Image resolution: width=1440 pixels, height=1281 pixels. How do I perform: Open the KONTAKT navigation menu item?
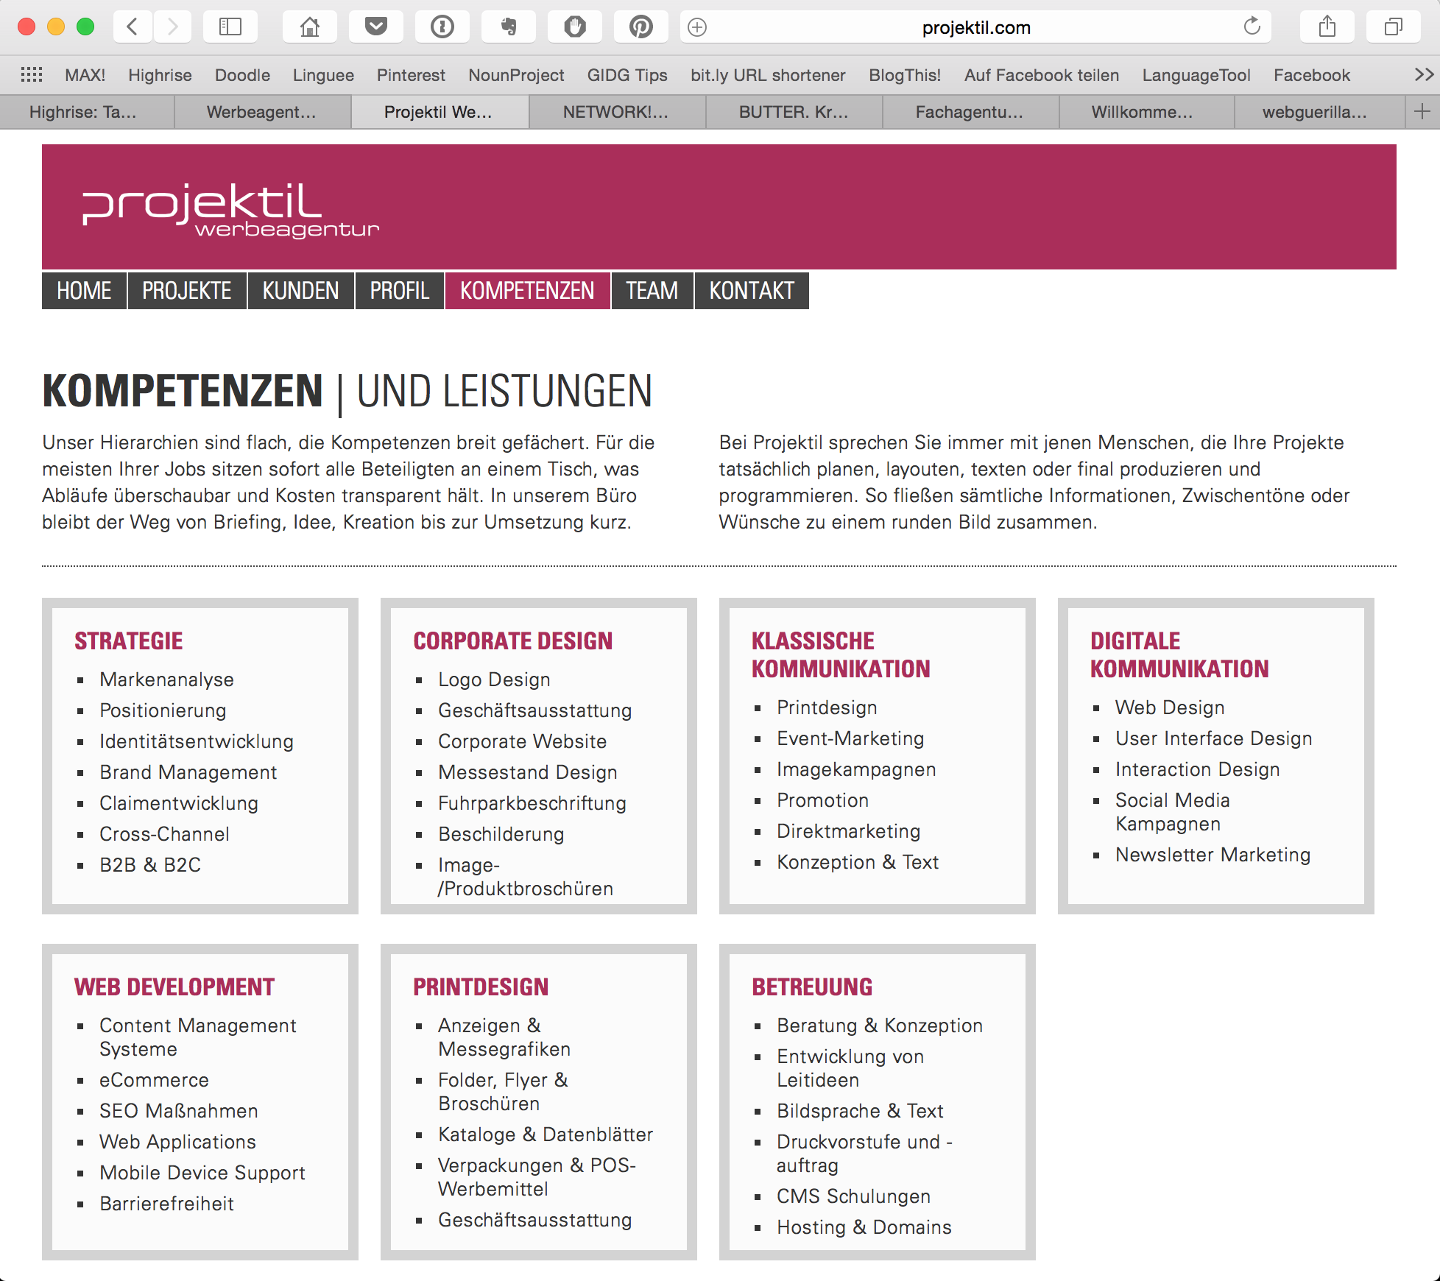point(752,291)
